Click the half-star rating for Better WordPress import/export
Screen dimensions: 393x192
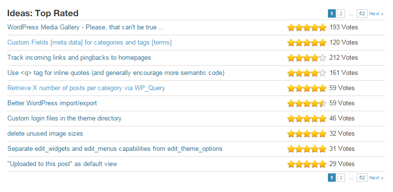[307, 103]
